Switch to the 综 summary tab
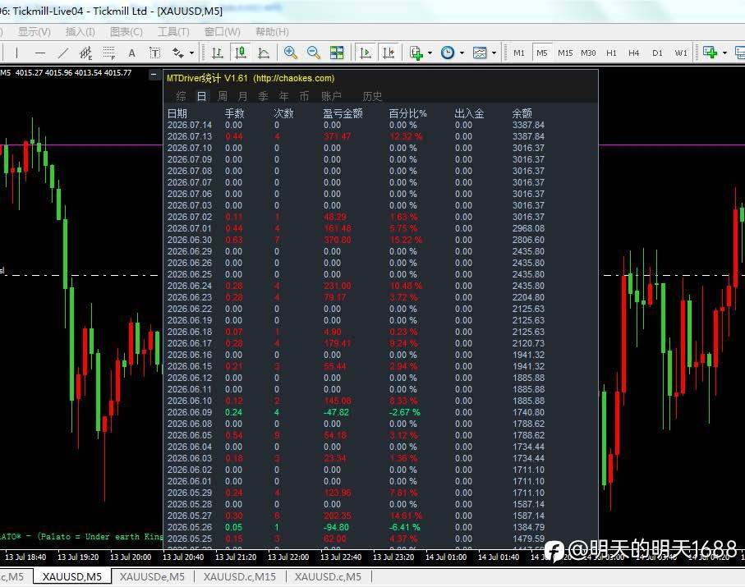 181,96
